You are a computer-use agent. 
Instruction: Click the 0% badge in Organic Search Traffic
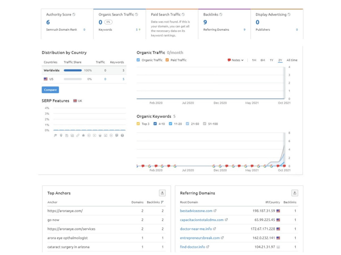pos(108,22)
